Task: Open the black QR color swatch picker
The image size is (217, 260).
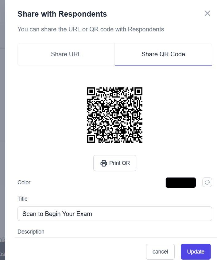Action: pyautogui.click(x=180, y=182)
